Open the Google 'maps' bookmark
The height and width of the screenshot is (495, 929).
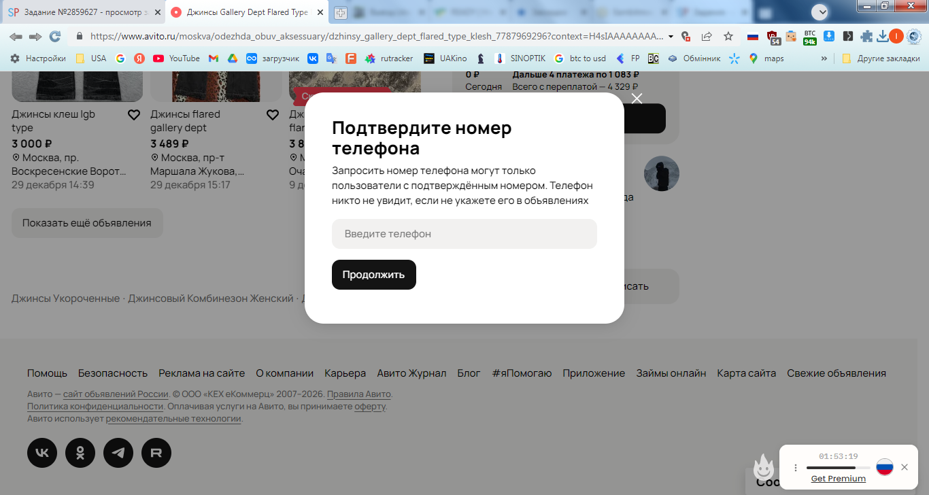pos(766,58)
